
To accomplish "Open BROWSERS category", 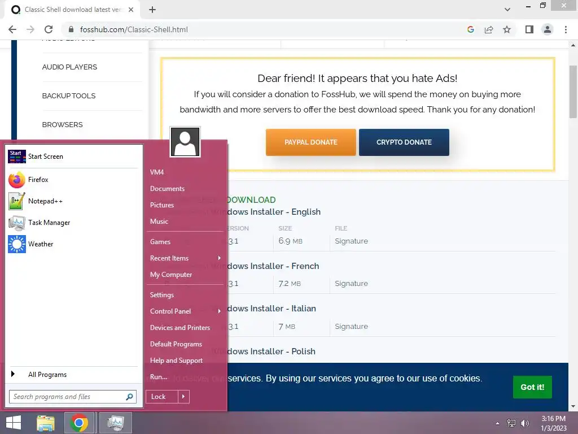I will pos(62,125).
